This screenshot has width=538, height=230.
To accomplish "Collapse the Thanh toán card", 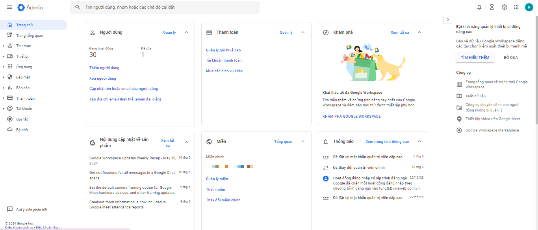I will pos(303,33).
